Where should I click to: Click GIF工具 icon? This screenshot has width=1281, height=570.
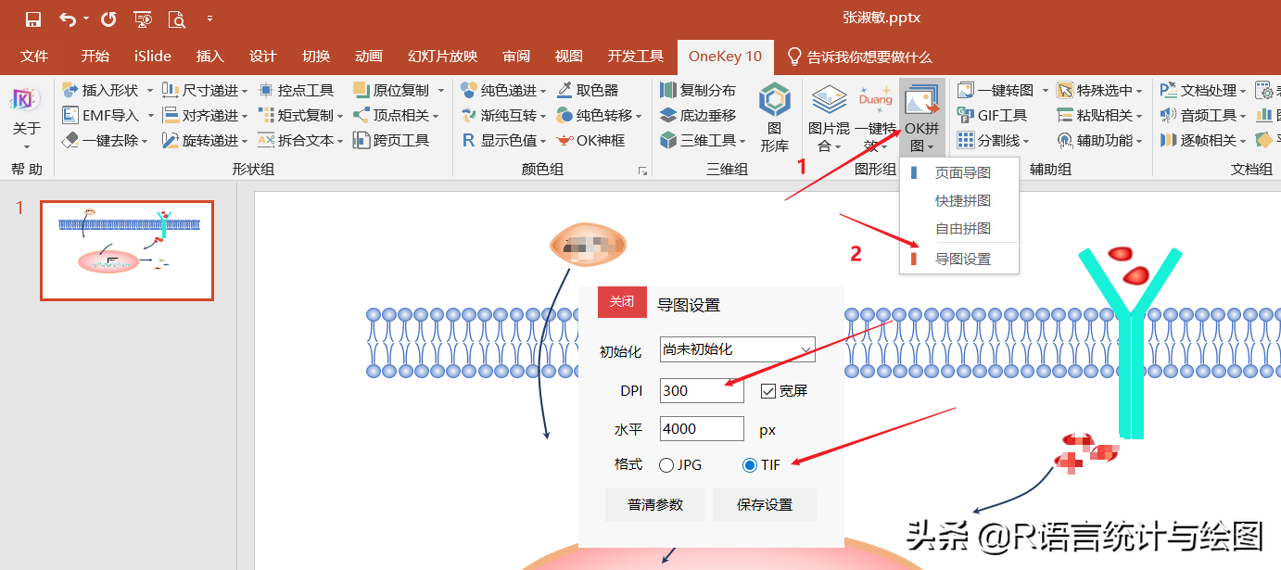966,116
